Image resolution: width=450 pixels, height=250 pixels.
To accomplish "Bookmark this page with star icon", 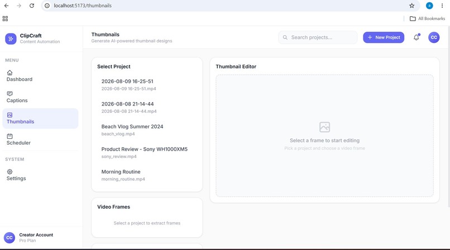I will (x=412, y=6).
